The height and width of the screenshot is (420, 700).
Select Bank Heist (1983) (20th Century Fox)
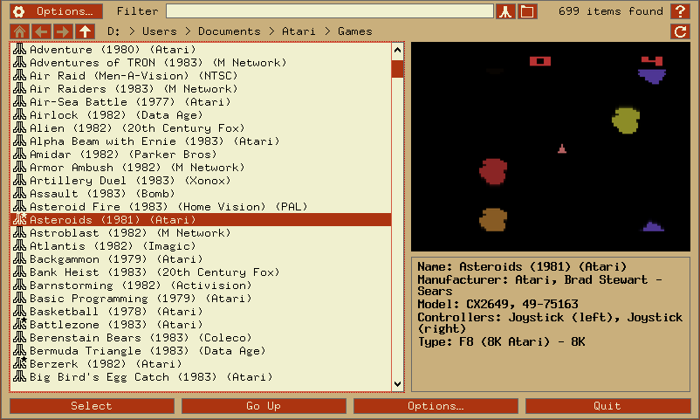(201, 272)
